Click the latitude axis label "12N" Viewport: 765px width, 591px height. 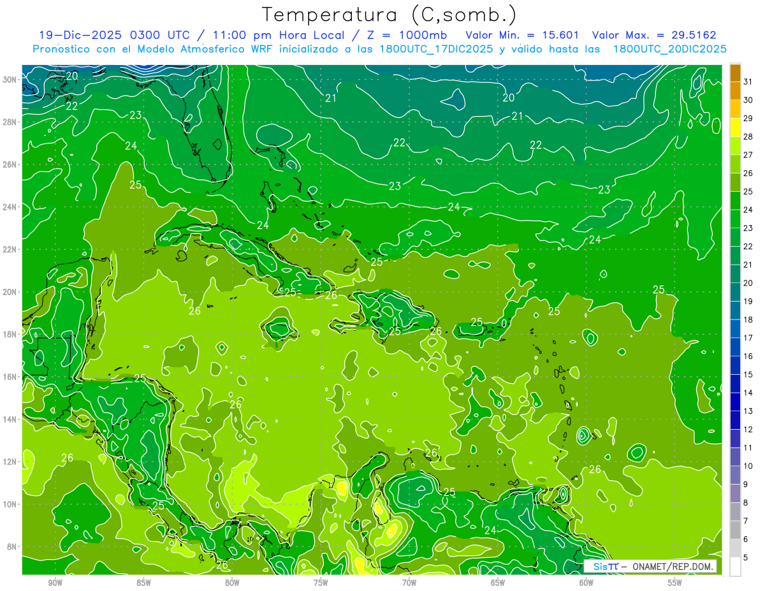click(x=10, y=462)
